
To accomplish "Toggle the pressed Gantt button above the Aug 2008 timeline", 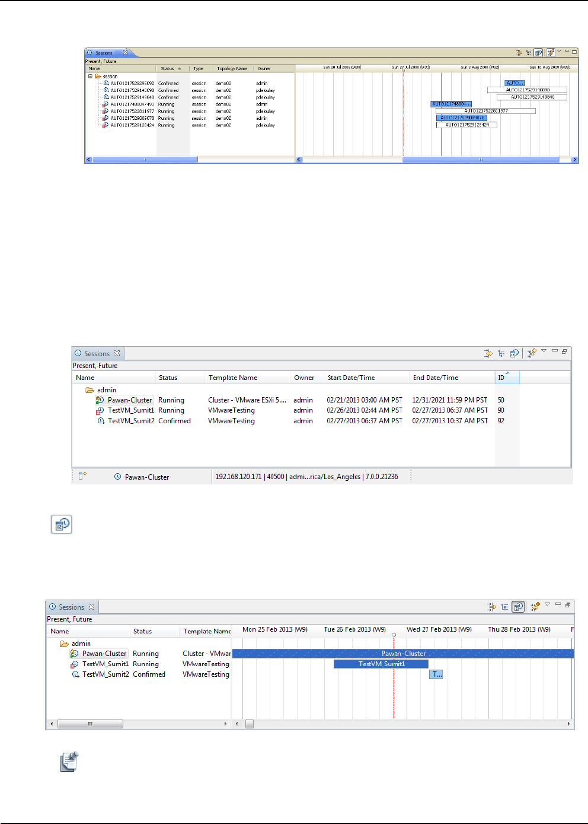I will tap(538, 52).
